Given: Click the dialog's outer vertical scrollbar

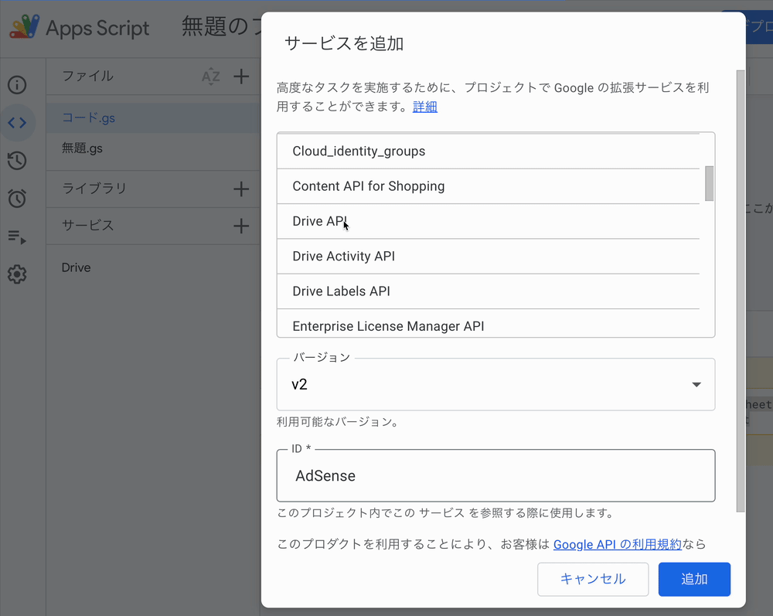Looking at the screenshot, I should [x=741, y=291].
